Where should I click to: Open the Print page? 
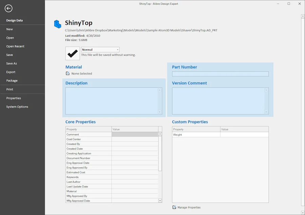(x=10, y=89)
